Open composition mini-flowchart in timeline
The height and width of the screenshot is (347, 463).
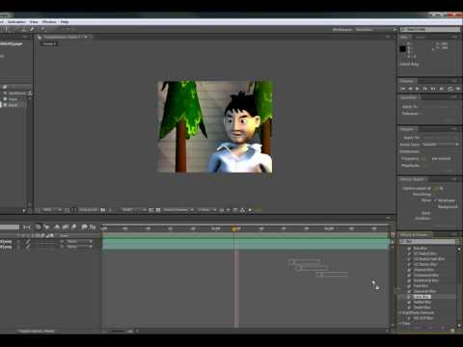point(27,227)
